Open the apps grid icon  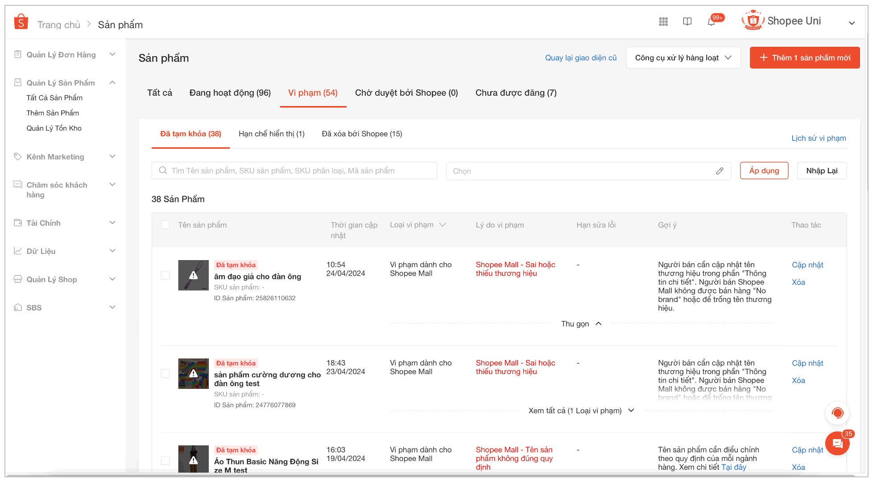(663, 21)
